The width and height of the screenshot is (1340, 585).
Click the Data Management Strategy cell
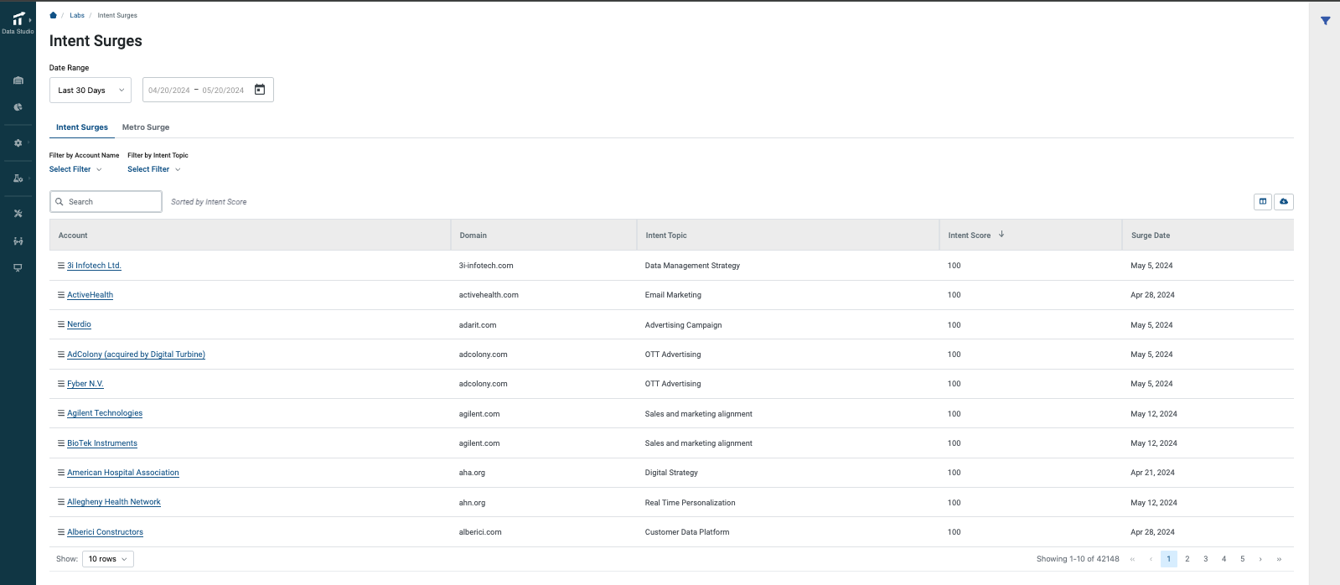692,266
